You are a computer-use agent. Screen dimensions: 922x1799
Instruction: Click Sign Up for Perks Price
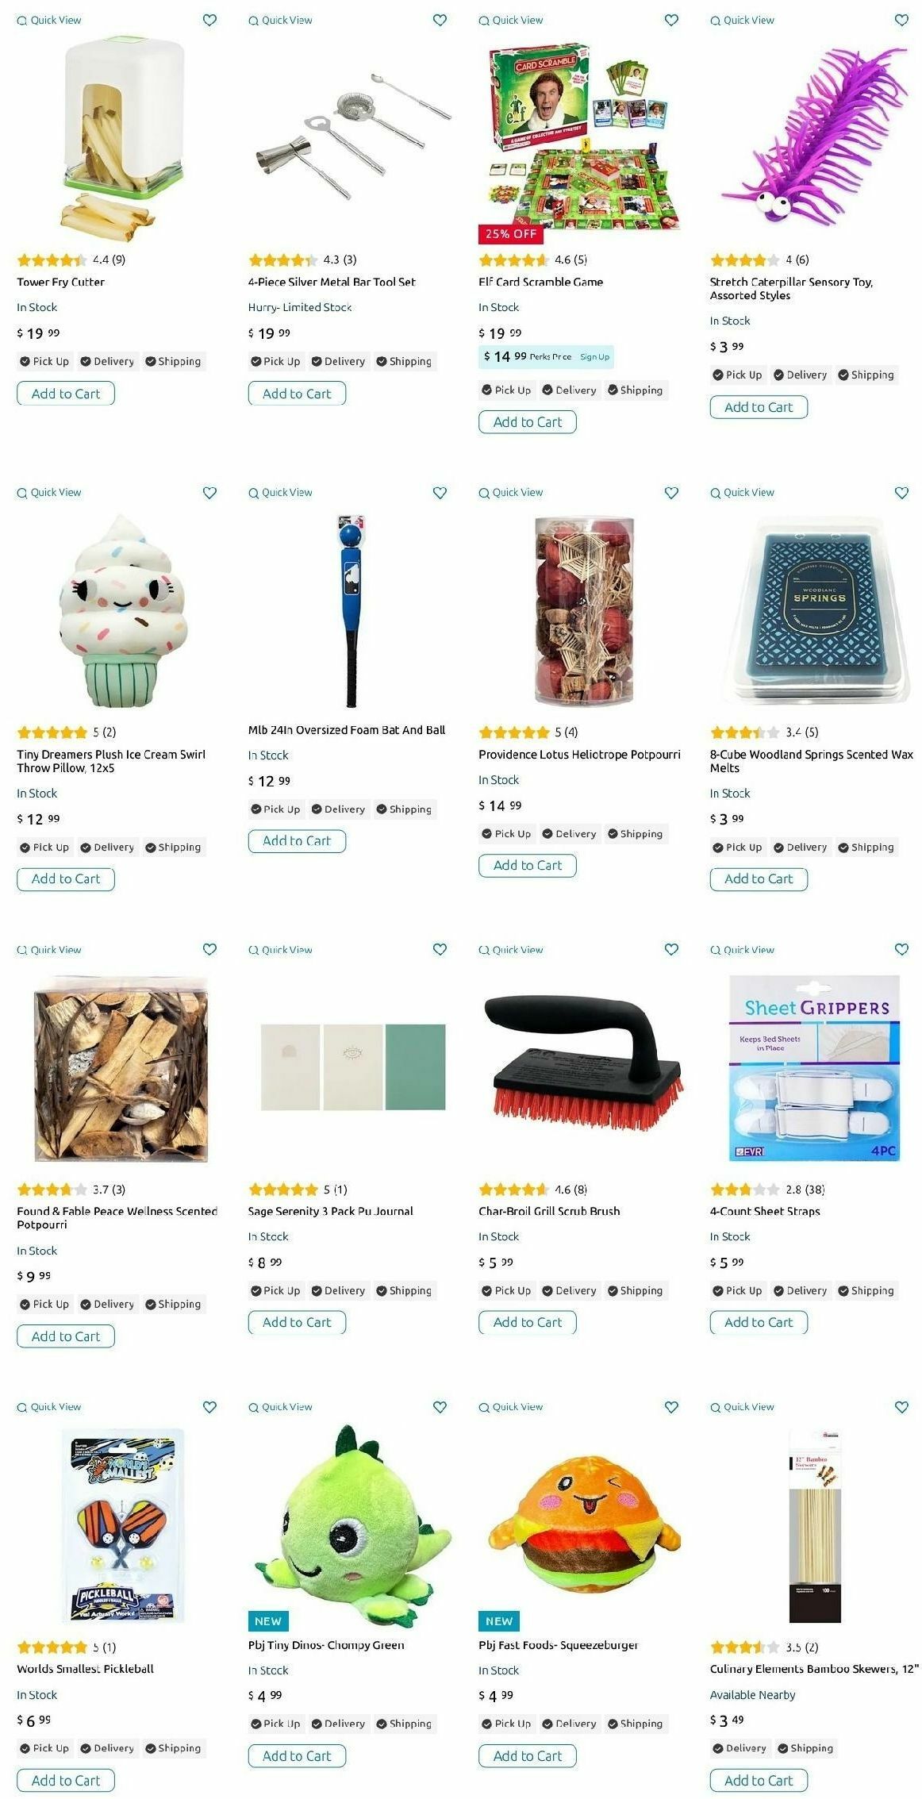(x=594, y=357)
